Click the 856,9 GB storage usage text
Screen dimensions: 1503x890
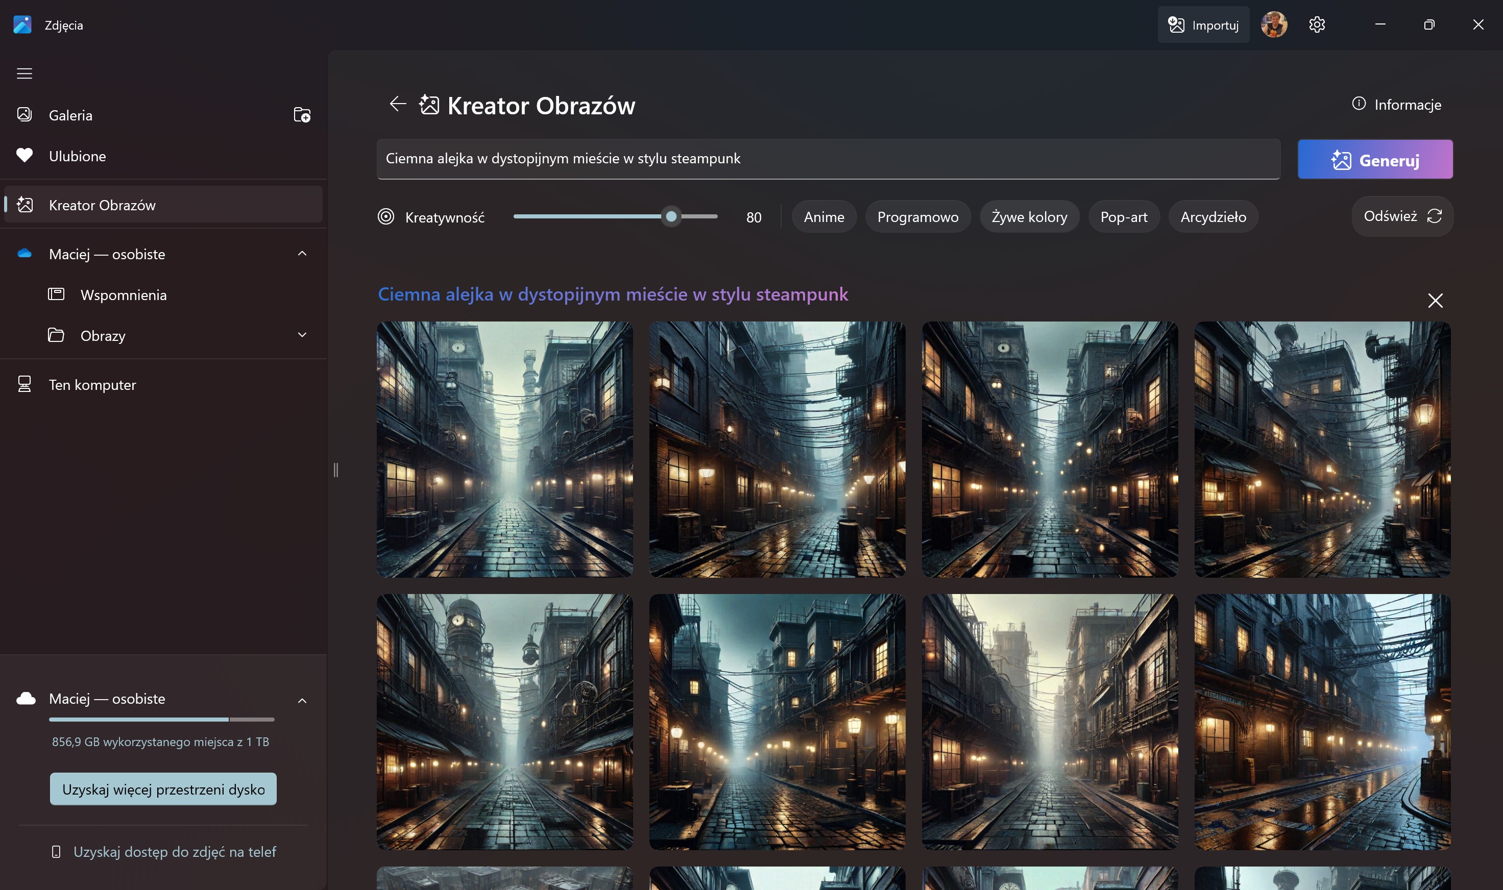[160, 742]
